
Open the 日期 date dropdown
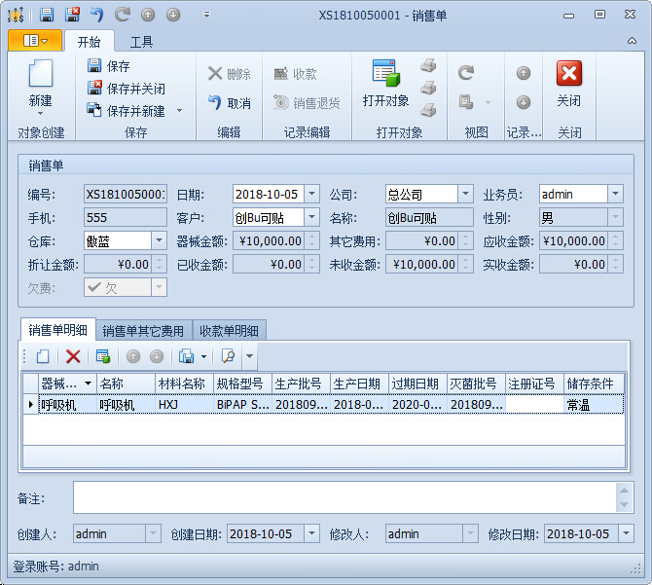(311, 194)
